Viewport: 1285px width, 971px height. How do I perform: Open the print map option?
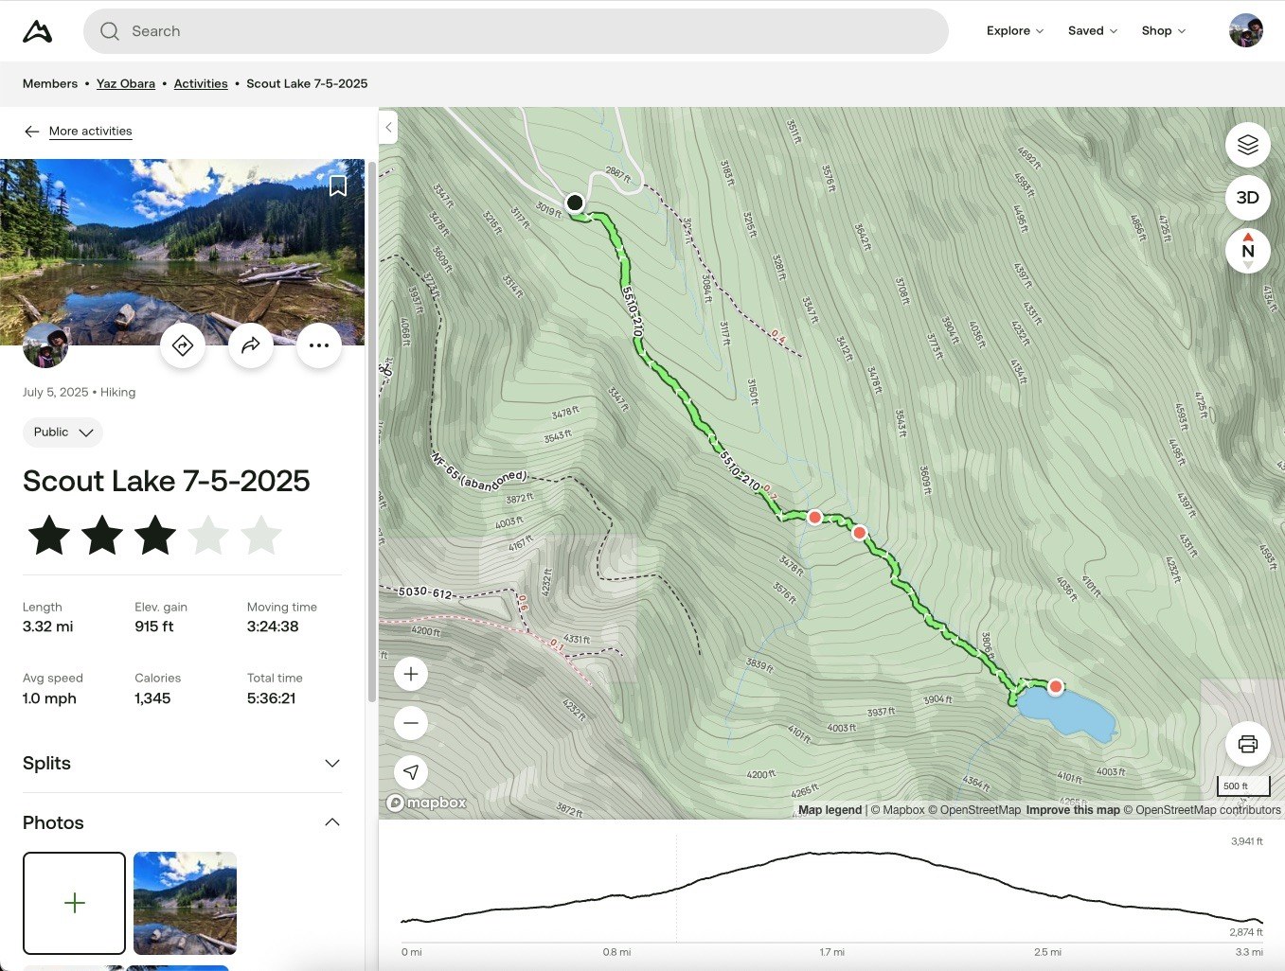(1247, 744)
